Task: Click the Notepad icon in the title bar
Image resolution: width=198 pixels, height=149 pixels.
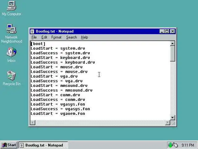Action: tap(32, 31)
